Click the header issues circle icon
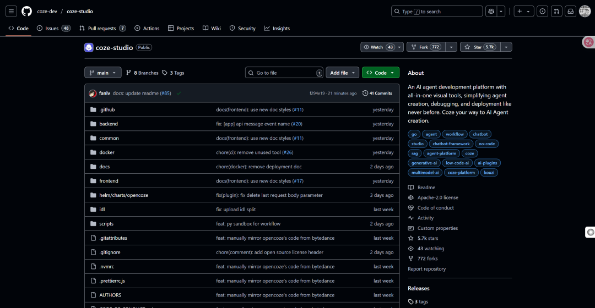Viewport: 595px width, 308px height. tap(543, 11)
